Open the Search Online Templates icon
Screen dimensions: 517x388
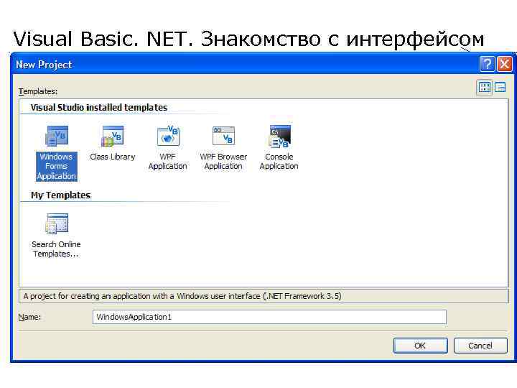[x=57, y=223]
